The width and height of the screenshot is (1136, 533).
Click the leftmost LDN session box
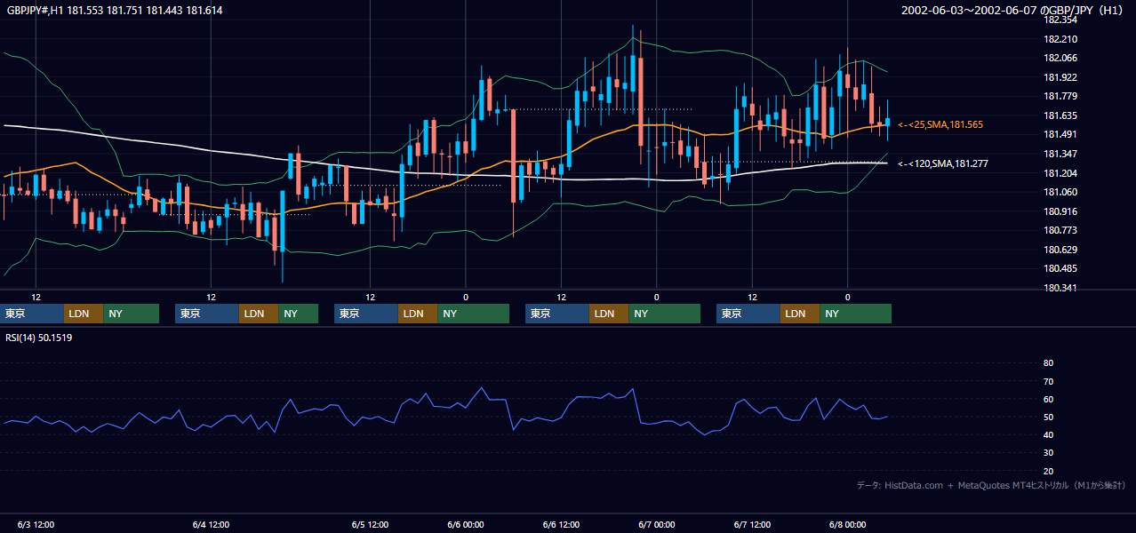point(83,314)
